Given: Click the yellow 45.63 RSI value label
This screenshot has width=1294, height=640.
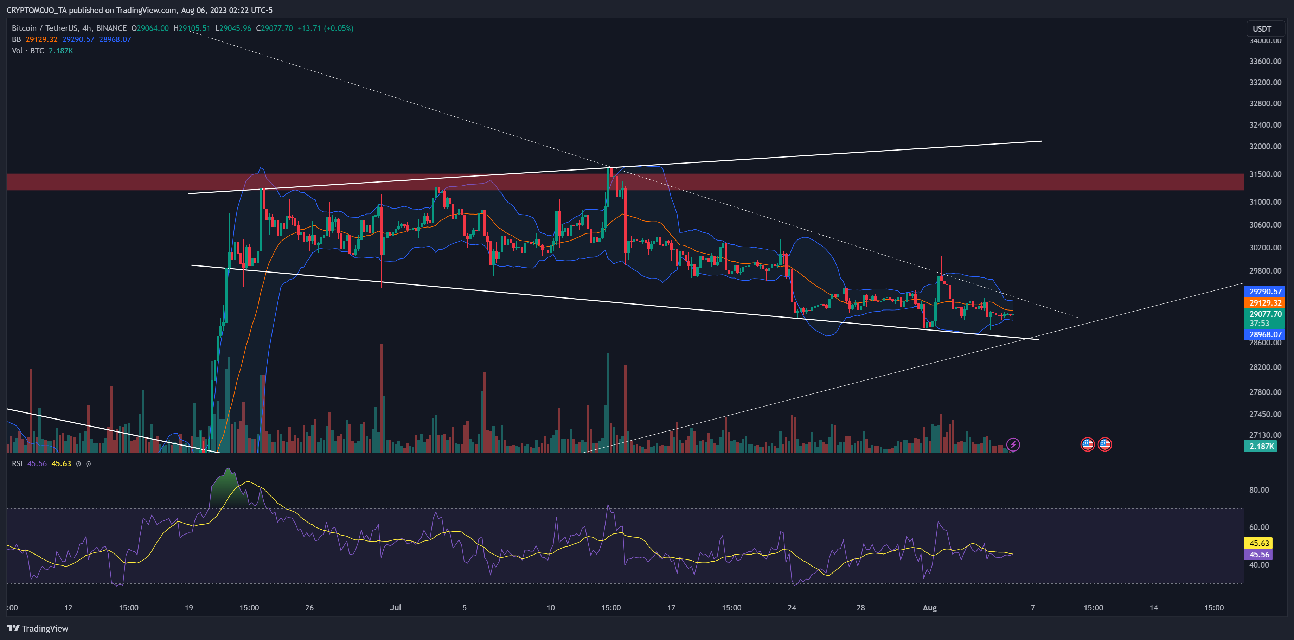Looking at the screenshot, I should coord(1259,543).
